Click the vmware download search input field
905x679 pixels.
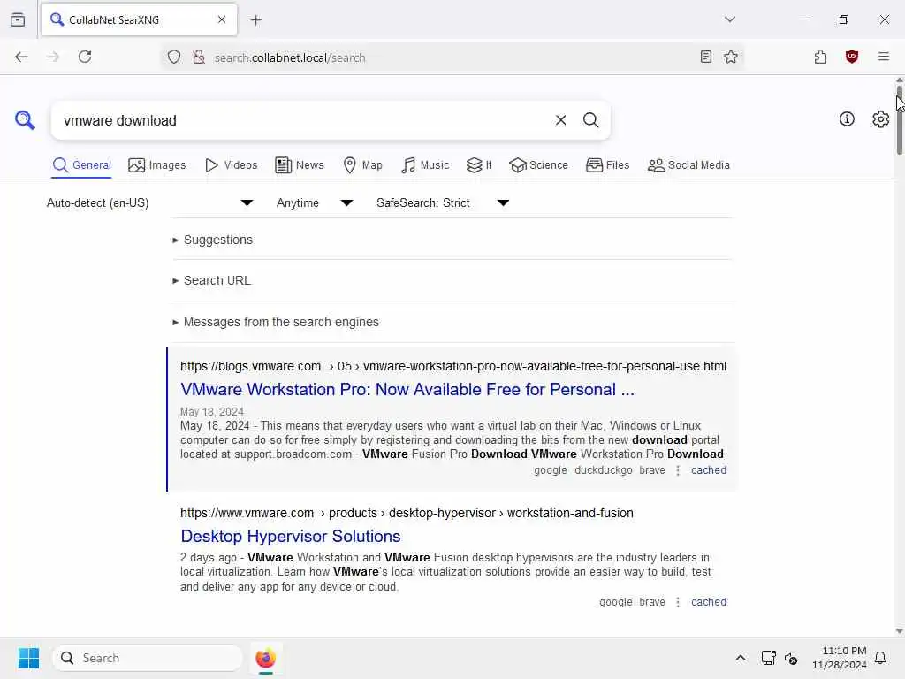(x=303, y=120)
